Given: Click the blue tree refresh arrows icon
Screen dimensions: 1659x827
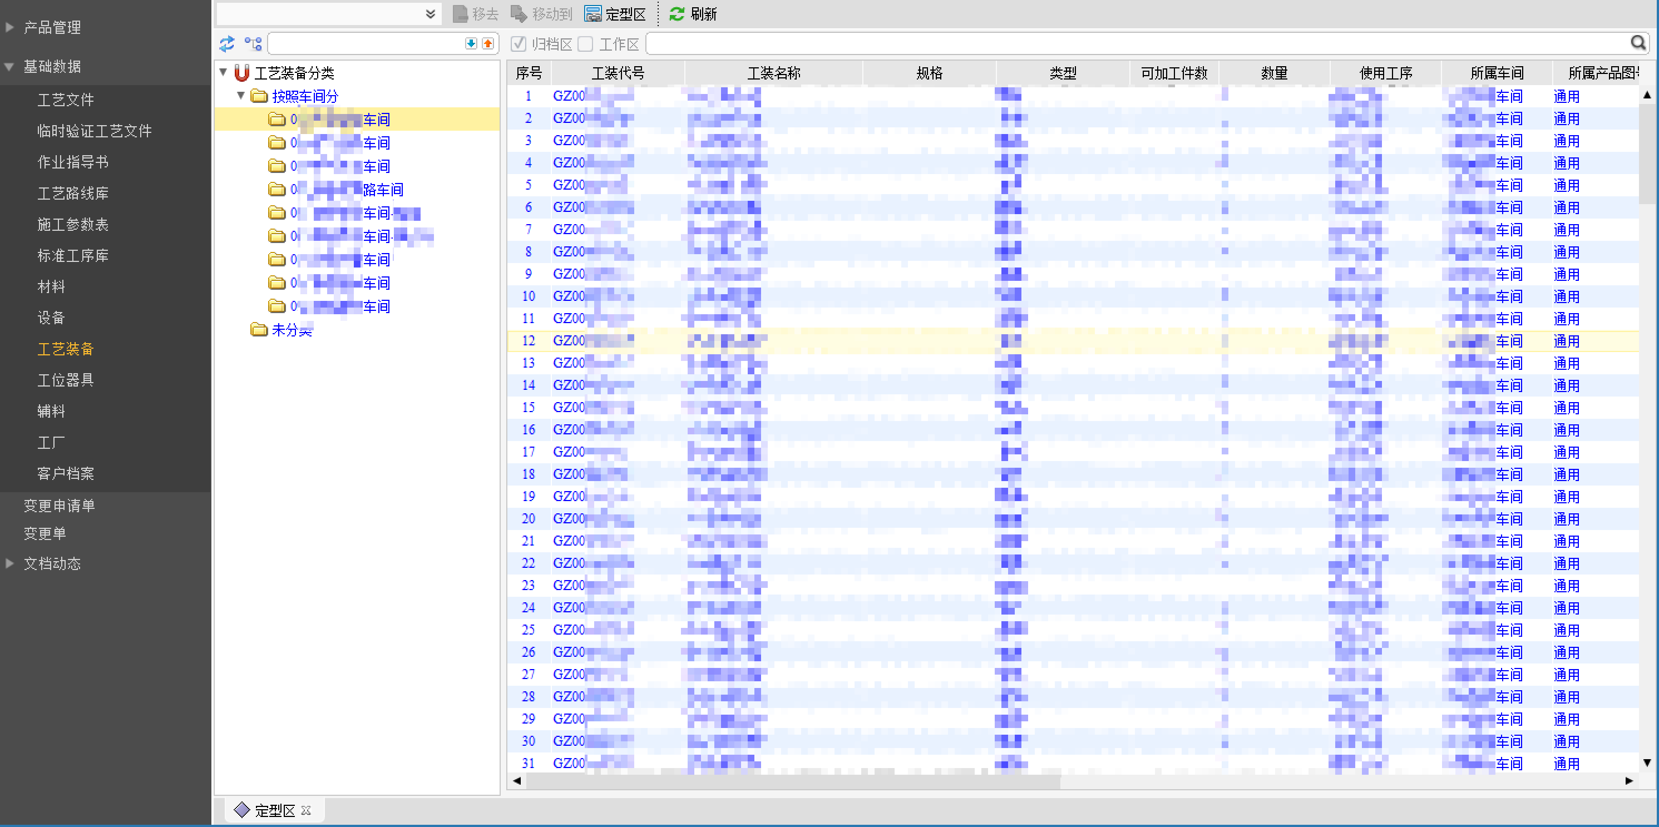Looking at the screenshot, I should click(x=226, y=44).
